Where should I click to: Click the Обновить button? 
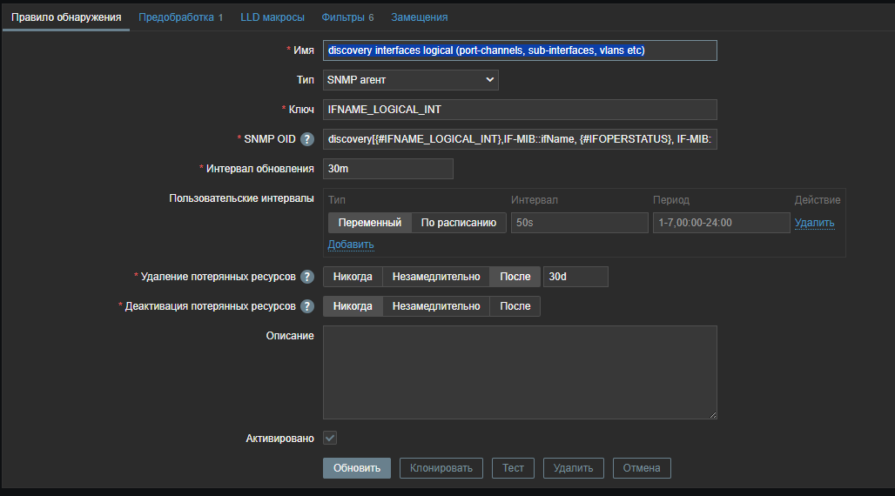(x=357, y=468)
